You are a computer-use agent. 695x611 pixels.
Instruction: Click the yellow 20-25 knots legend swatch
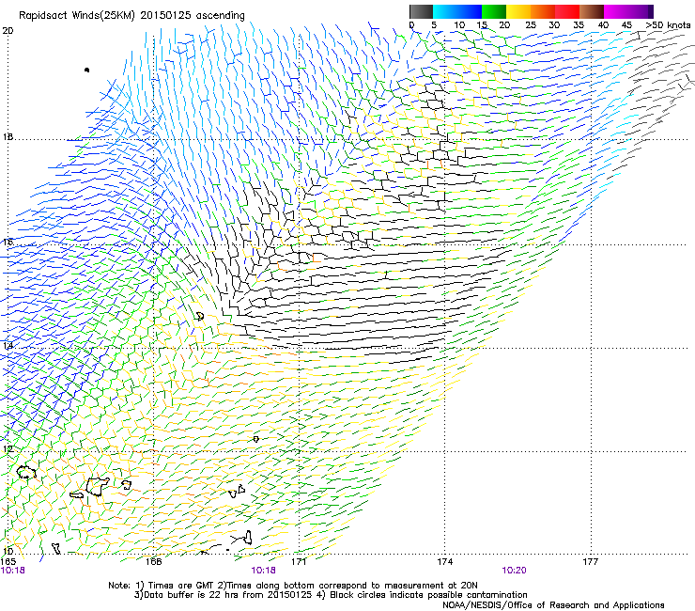tap(518, 11)
